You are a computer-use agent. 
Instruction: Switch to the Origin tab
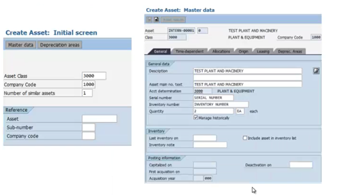(x=243, y=51)
